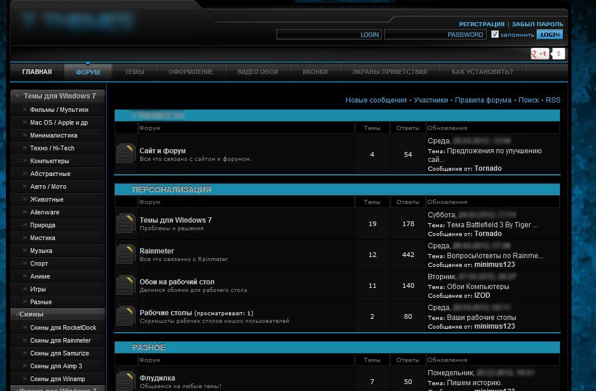Open Скины для RocketDock in sidebar
The height and width of the screenshot is (391, 596).
(x=63, y=328)
